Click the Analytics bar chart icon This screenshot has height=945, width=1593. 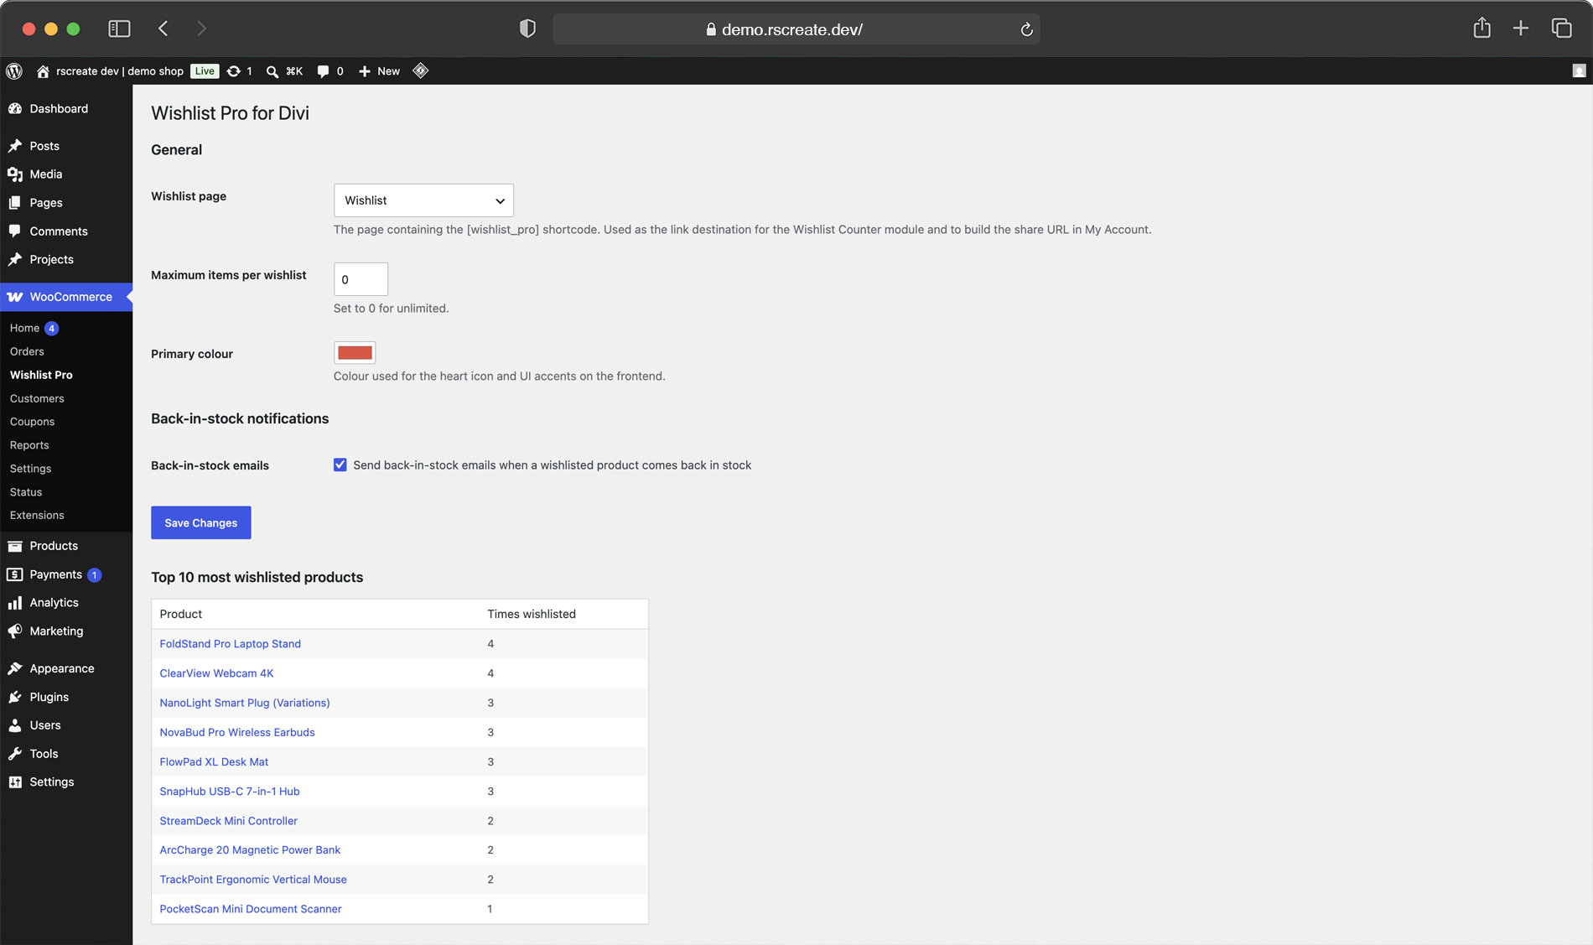coord(15,603)
